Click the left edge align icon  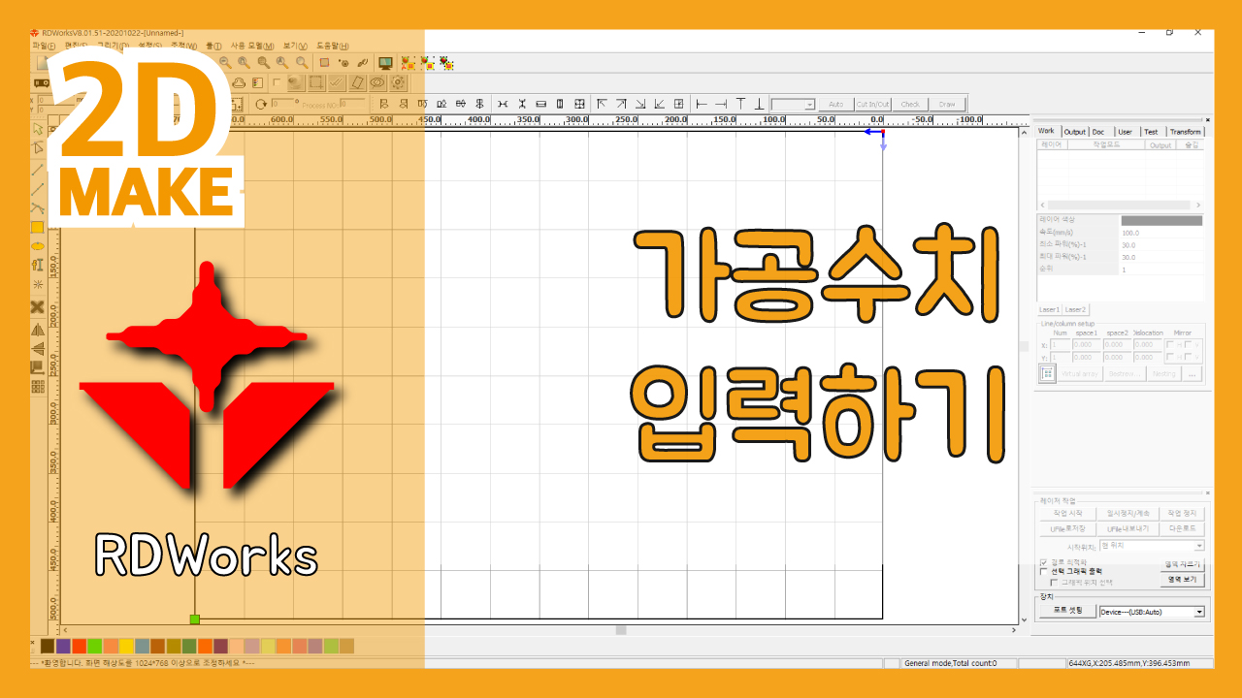pos(703,104)
